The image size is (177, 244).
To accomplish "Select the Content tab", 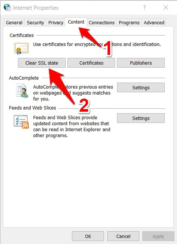I will tap(76, 22).
